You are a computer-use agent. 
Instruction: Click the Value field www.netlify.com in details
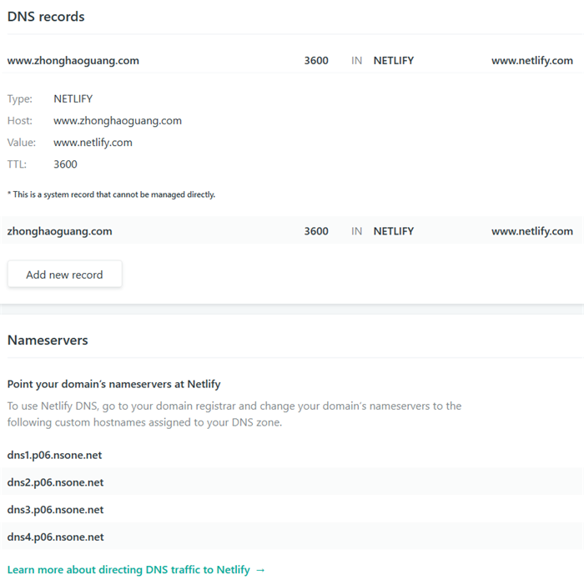click(x=93, y=143)
